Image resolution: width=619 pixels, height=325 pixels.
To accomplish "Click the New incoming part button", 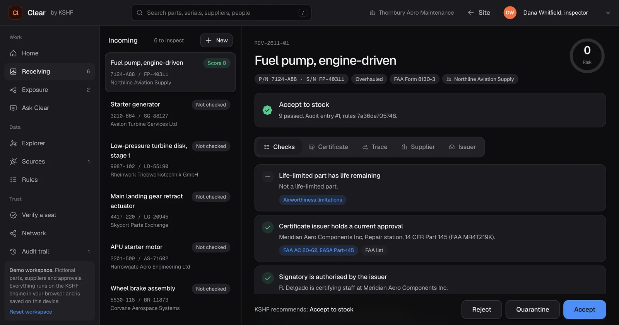I will click(x=216, y=41).
